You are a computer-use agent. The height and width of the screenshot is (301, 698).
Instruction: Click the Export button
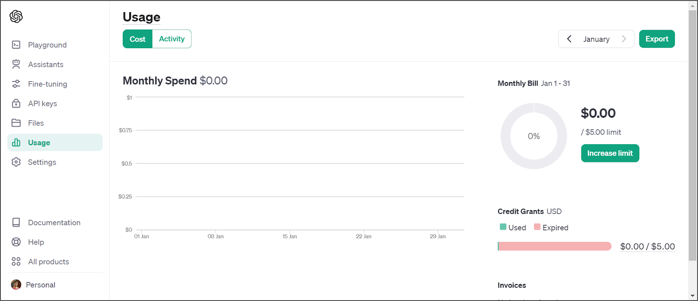[x=657, y=39]
